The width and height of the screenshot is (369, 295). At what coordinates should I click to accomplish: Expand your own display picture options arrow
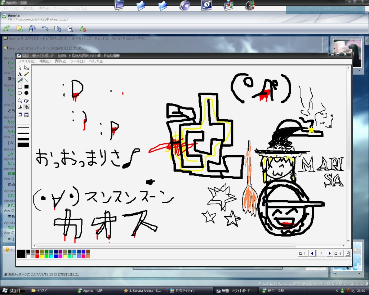359,274
